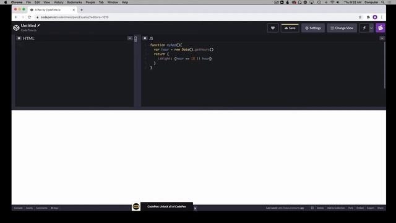The image size is (396, 223).
Task: Click the 'Thu 9:32 AM' clock
Action: [x=353, y=2]
